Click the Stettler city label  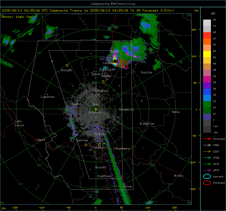click(146, 73)
